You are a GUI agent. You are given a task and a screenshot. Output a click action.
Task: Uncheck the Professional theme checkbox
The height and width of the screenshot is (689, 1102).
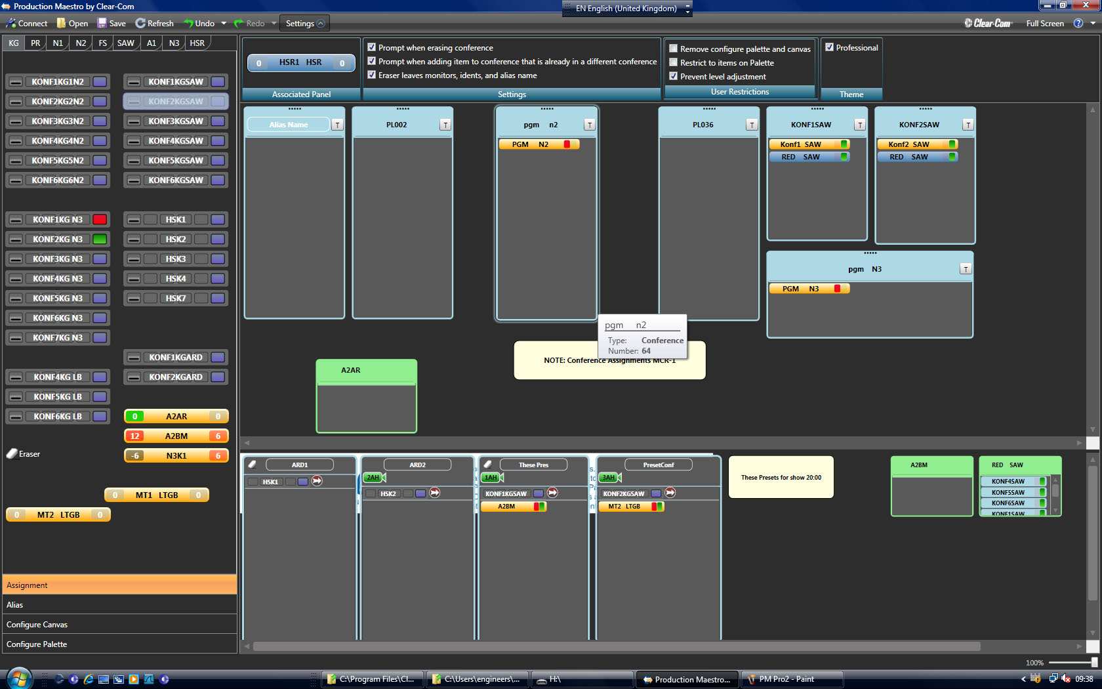pos(830,47)
